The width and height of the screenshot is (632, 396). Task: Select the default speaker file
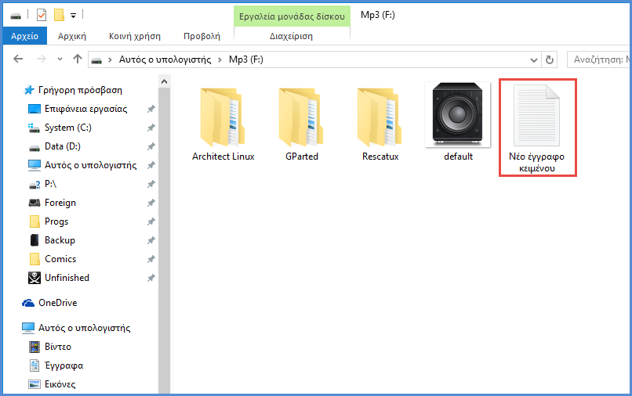pos(458,123)
